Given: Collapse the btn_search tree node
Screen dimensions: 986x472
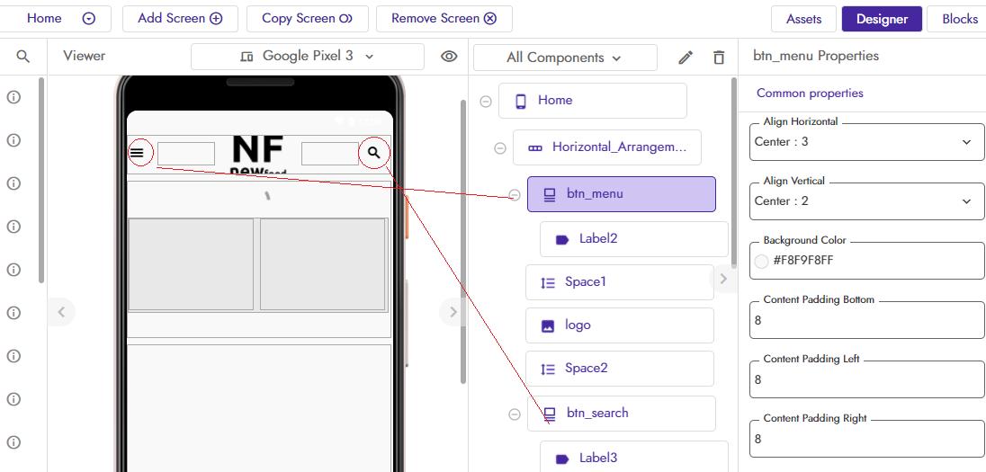Looking at the screenshot, I should tap(515, 414).
